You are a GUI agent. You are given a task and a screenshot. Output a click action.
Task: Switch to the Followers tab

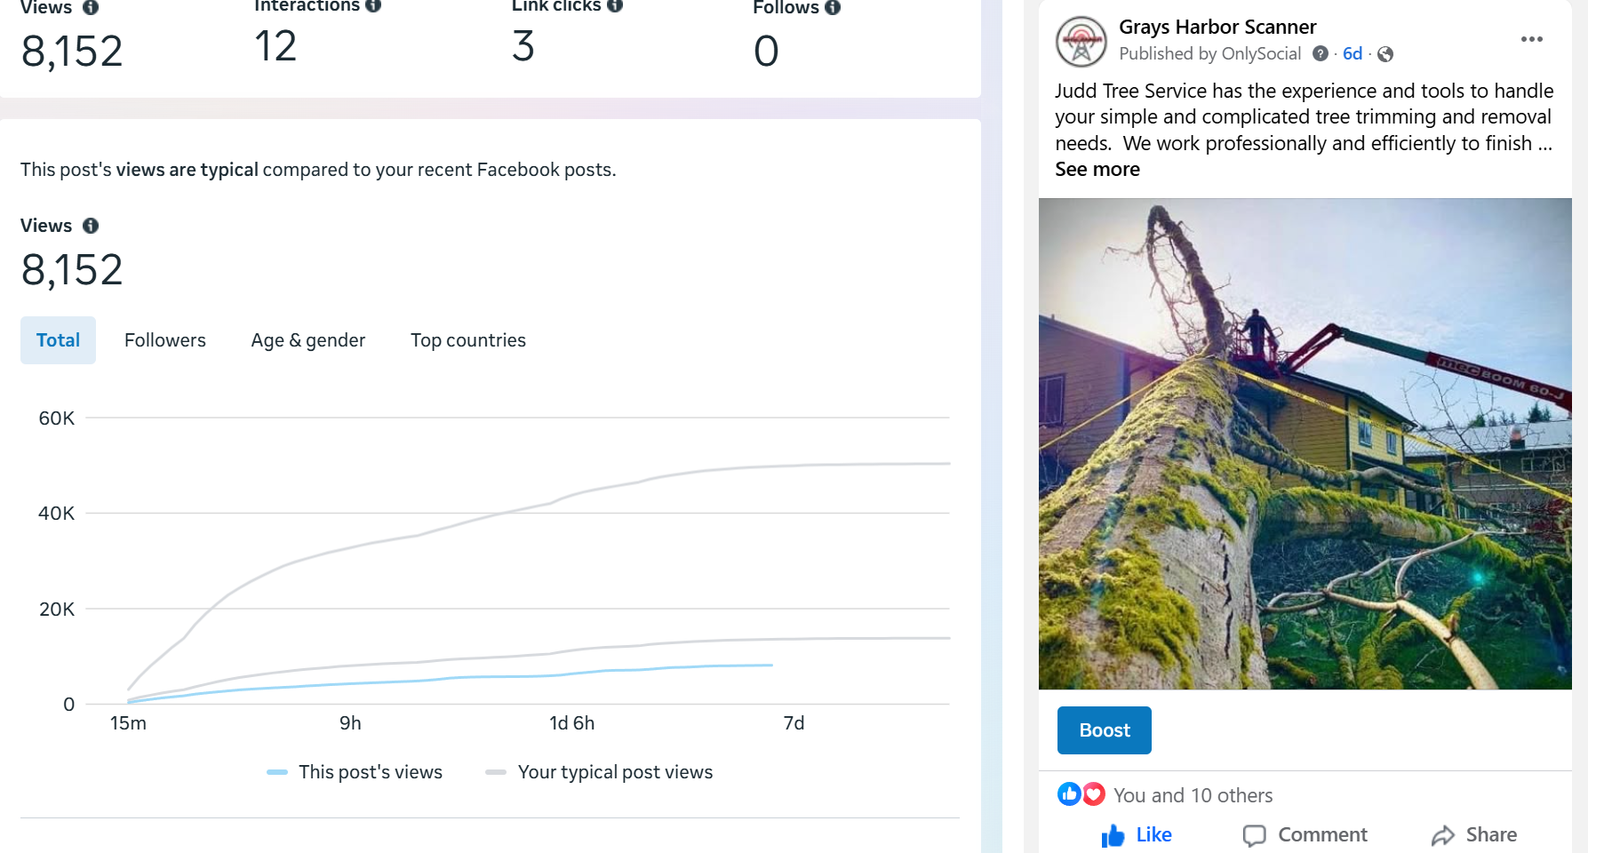point(164,340)
